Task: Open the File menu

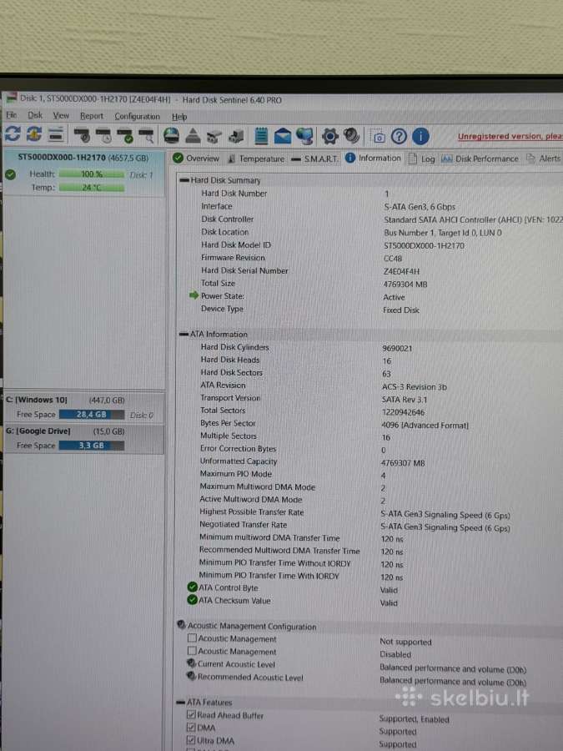Action: pyautogui.click(x=12, y=115)
